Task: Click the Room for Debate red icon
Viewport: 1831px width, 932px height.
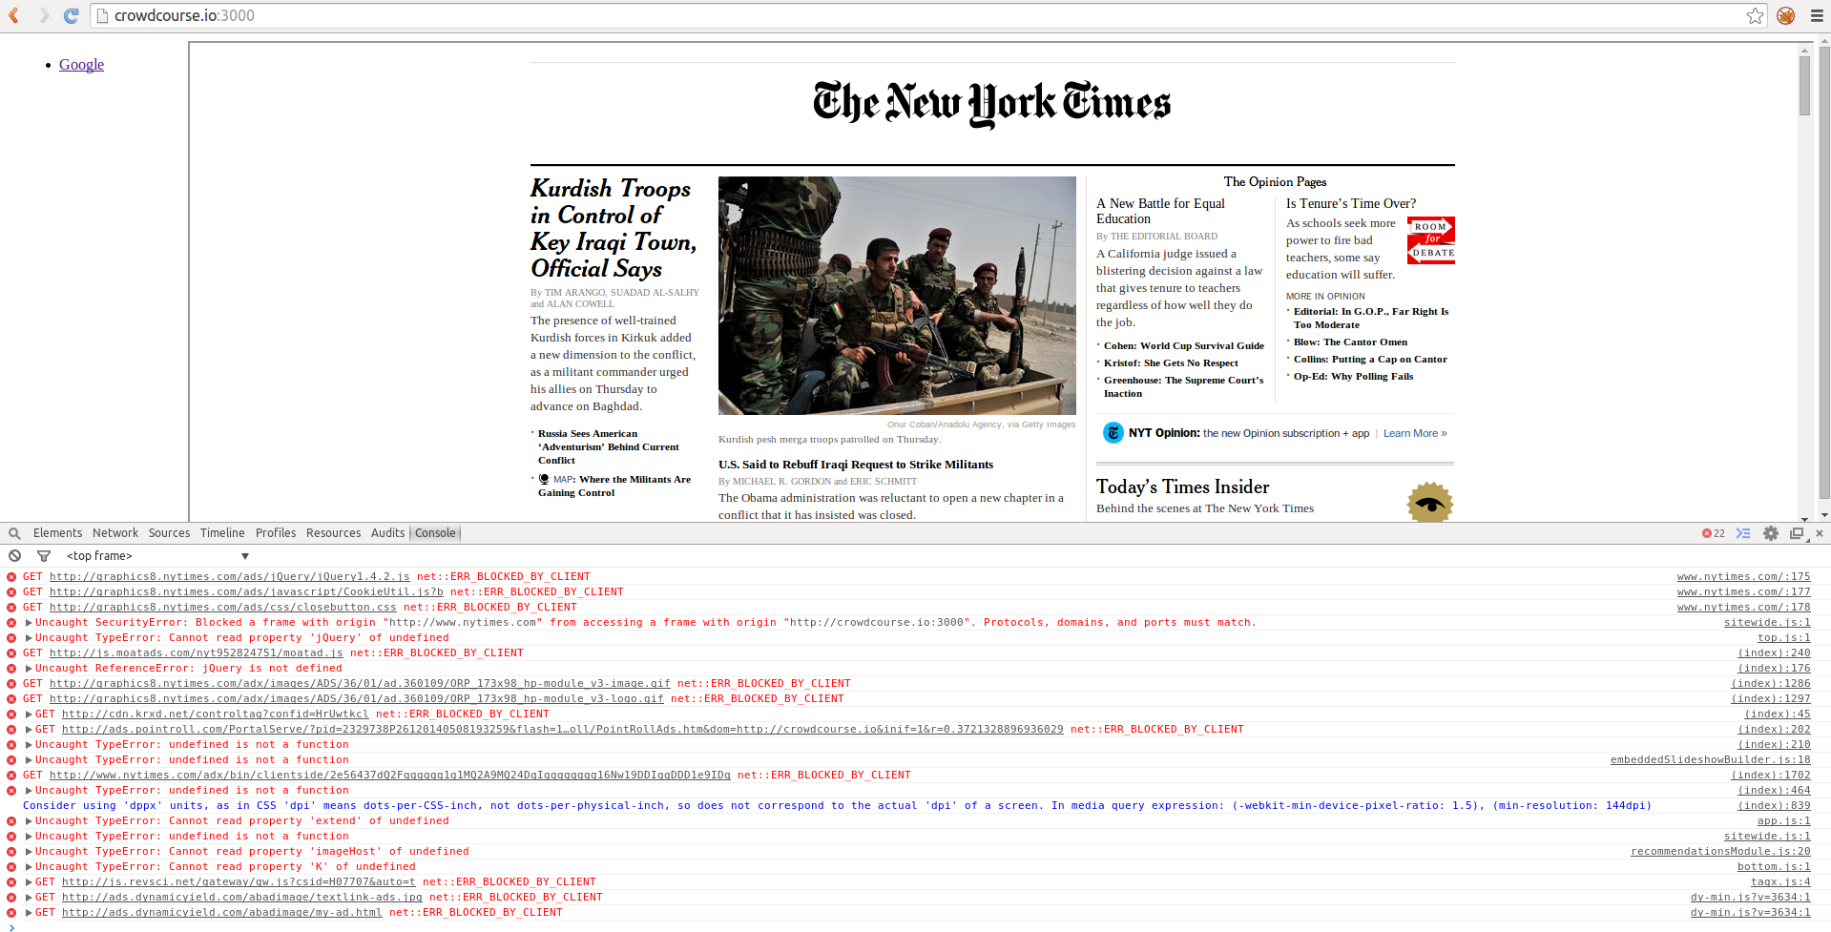Action: point(1431,240)
